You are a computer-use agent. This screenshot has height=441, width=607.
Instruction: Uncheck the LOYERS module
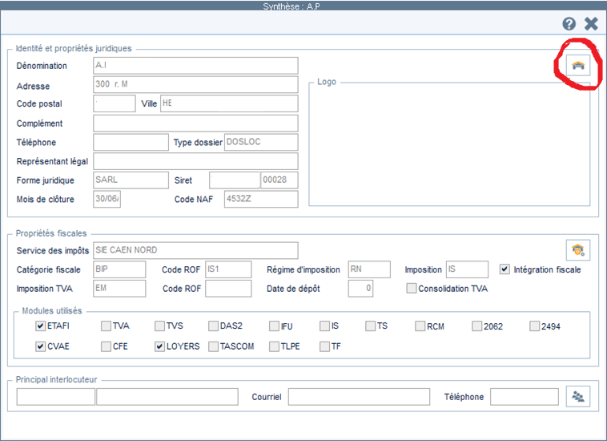pos(159,346)
